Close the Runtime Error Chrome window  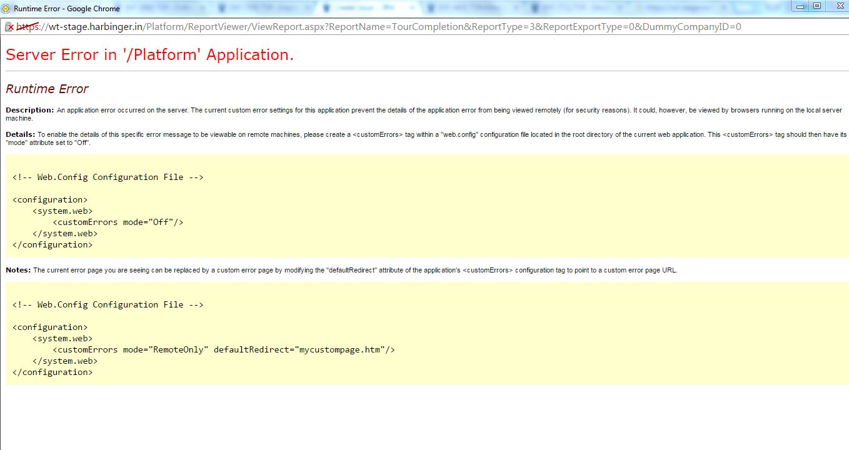835,6
